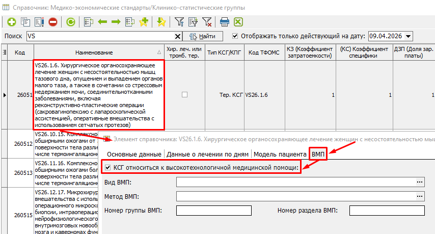The height and width of the screenshot is (234, 435).
Task: Click the clear filter icon with red X
Action: [x=207, y=22]
